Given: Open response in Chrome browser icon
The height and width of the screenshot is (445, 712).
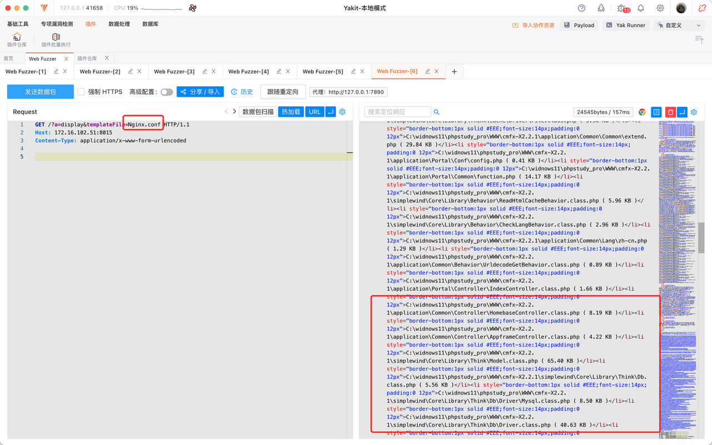Looking at the screenshot, I should coord(642,112).
